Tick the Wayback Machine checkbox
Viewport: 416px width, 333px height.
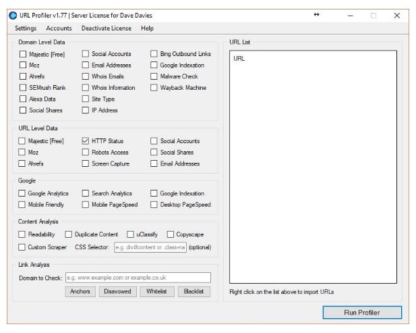tap(154, 88)
